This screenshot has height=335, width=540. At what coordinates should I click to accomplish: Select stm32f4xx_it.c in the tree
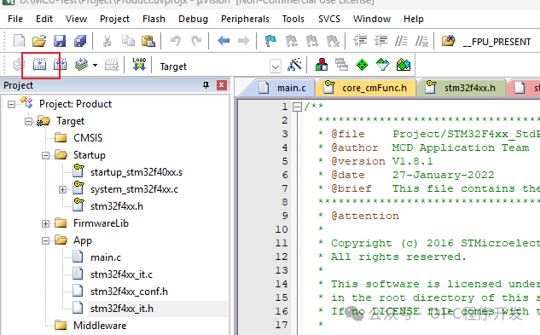121,274
